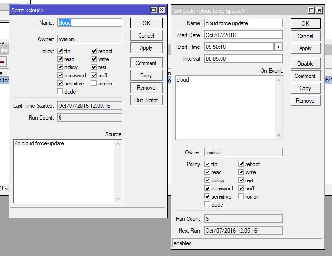Screen dimensions: 332x256
Task: Remove the cloud force update schedule
Action: coord(305,101)
